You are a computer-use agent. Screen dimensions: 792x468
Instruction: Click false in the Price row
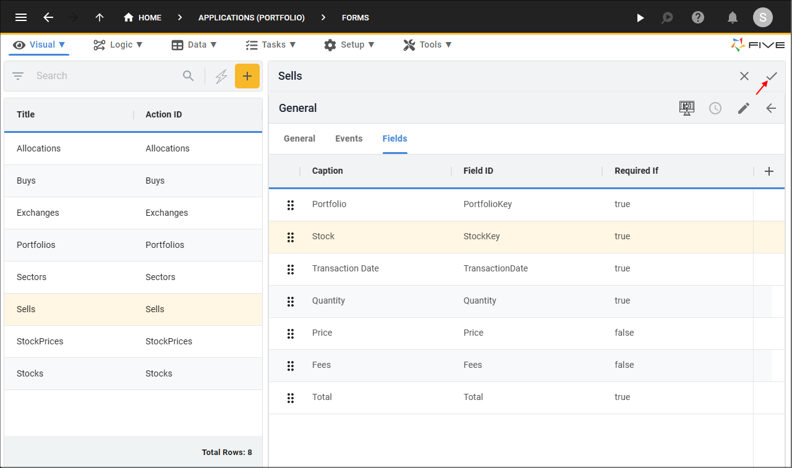(x=624, y=333)
